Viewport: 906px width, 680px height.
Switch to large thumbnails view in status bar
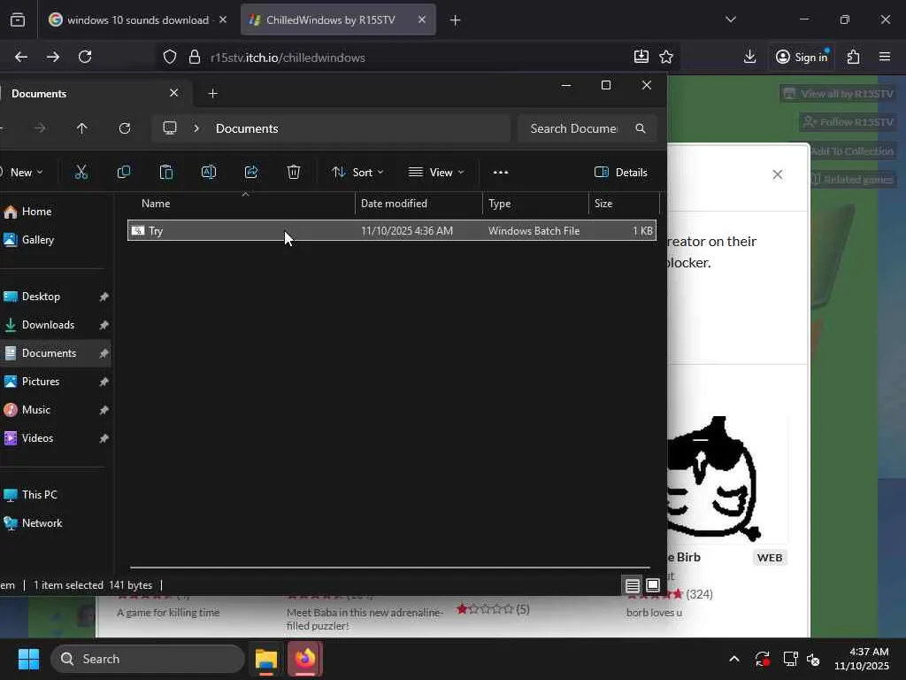point(653,586)
